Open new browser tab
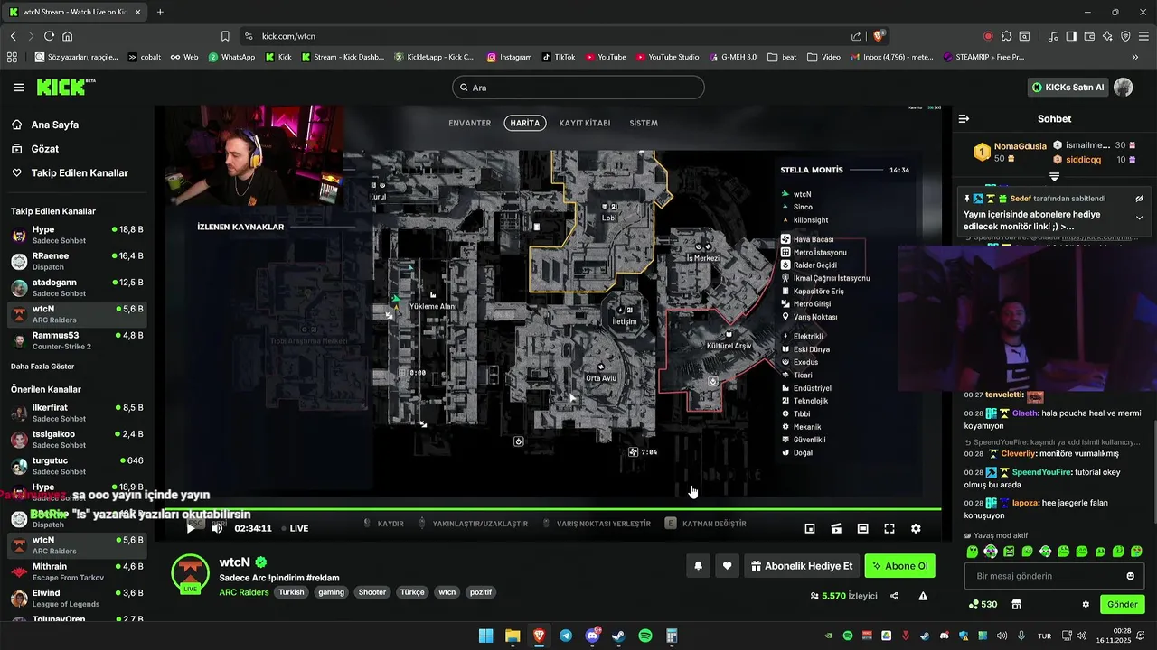This screenshot has height=650, width=1157. click(x=160, y=12)
